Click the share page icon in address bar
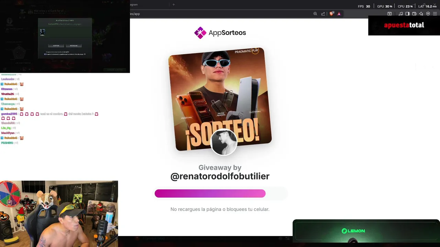Screen dimensions: 440x247 [x=323, y=14]
